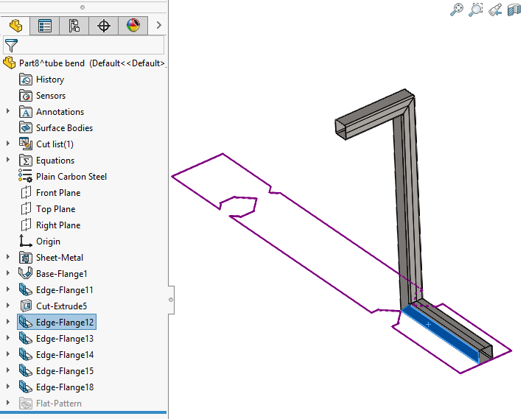Image resolution: width=526 pixels, height=419 pixels.
Task: Show more manager tabs with arrow
Action: (x=159, y=25)
